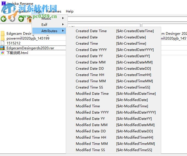Viewport: 187px width, 156px height.
Task: Click the powermill2020pjb_145199 folder icon
Action: [x=3, y=38]
